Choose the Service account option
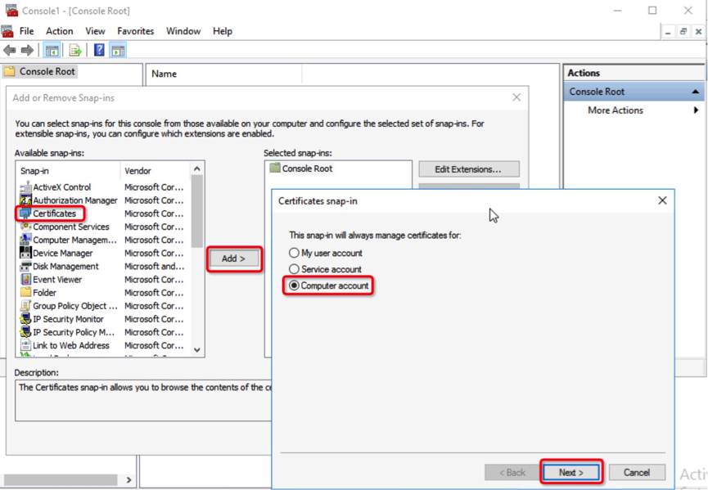Screen dimensions: 708x490 coord(295,269)
